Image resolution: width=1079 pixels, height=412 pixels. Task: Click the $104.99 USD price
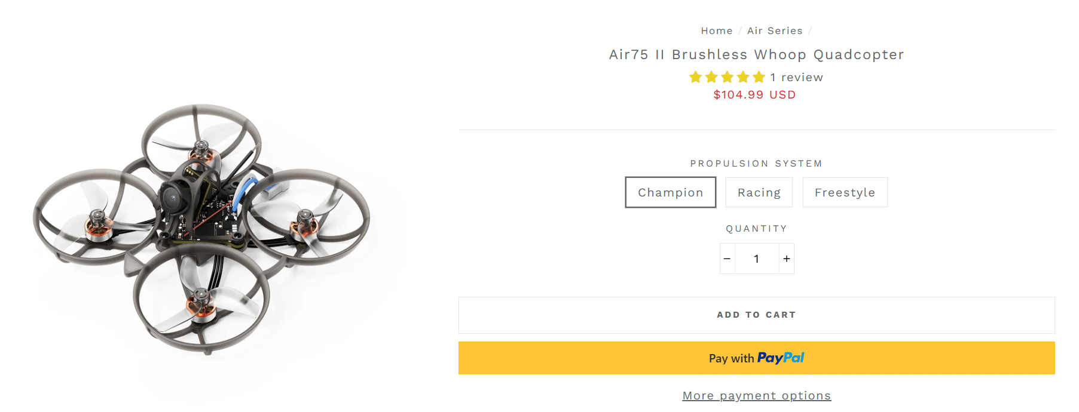pos(754,94)
